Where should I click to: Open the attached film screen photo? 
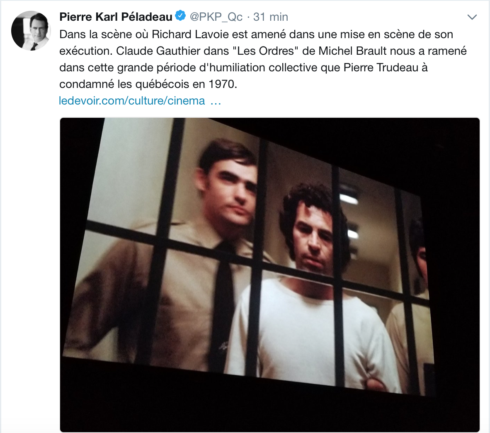pos(270,275)
